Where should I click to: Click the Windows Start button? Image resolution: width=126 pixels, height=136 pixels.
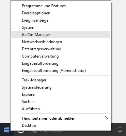coord(7,130)
